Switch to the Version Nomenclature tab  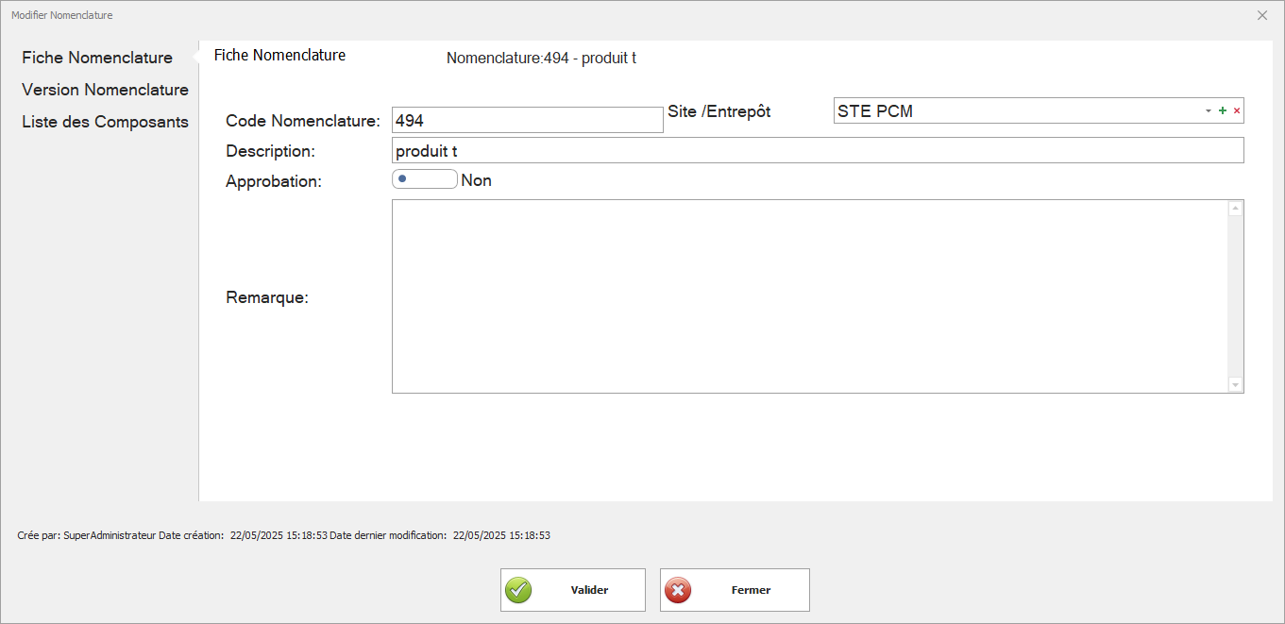(x=105, y=90)
